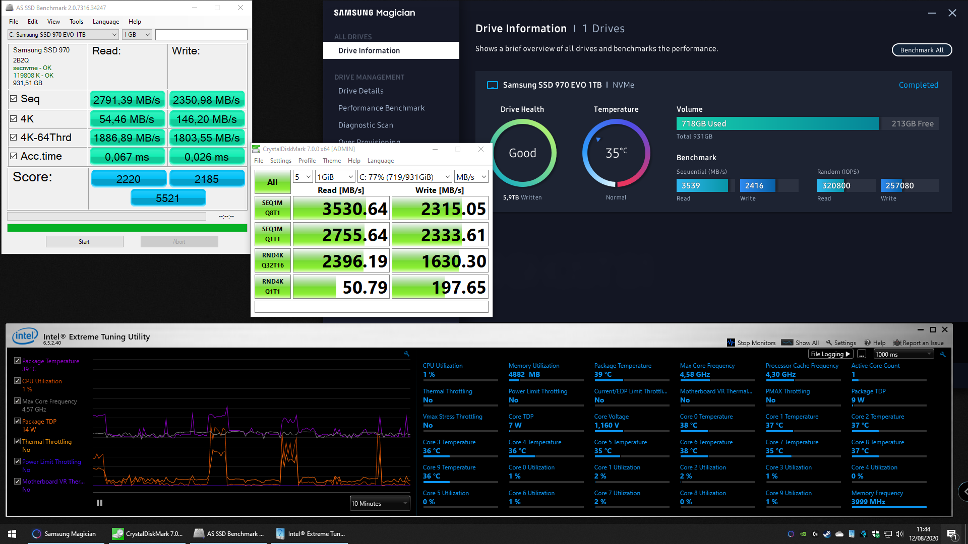Click the Report an Issue bug icon
Image resolution: width=968 pixels, height=544 pixels.
(897, 343)
